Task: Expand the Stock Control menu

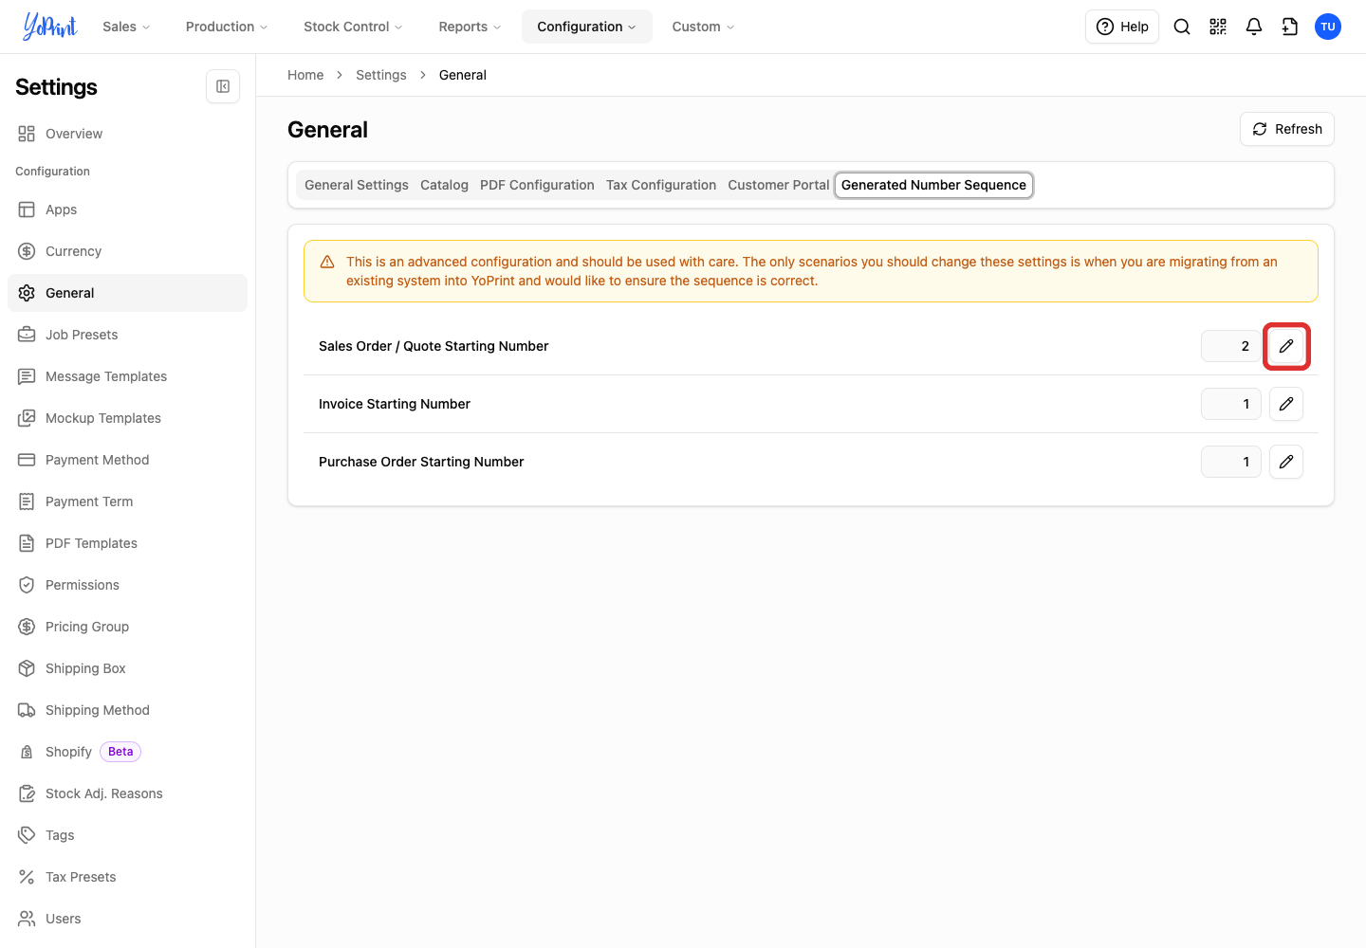Action: coord(353,27)
